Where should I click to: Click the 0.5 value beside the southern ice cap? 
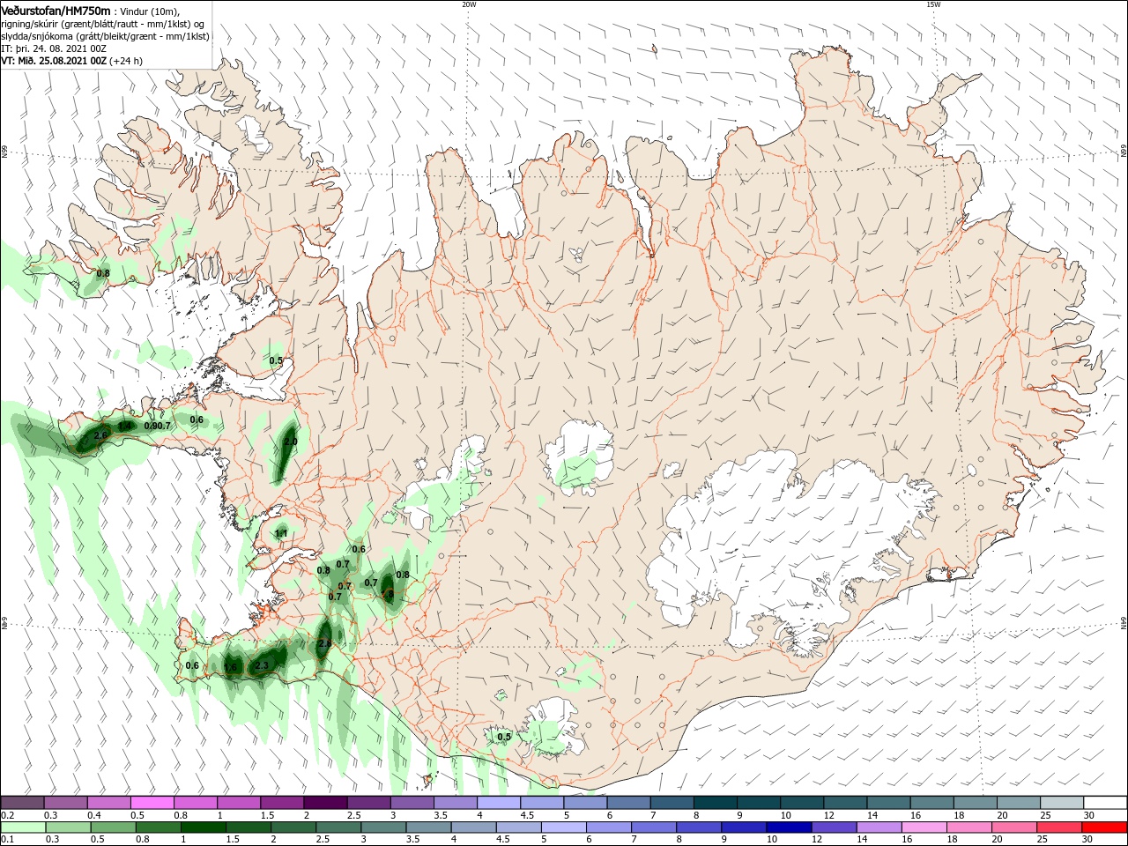(x=504, y=737)
